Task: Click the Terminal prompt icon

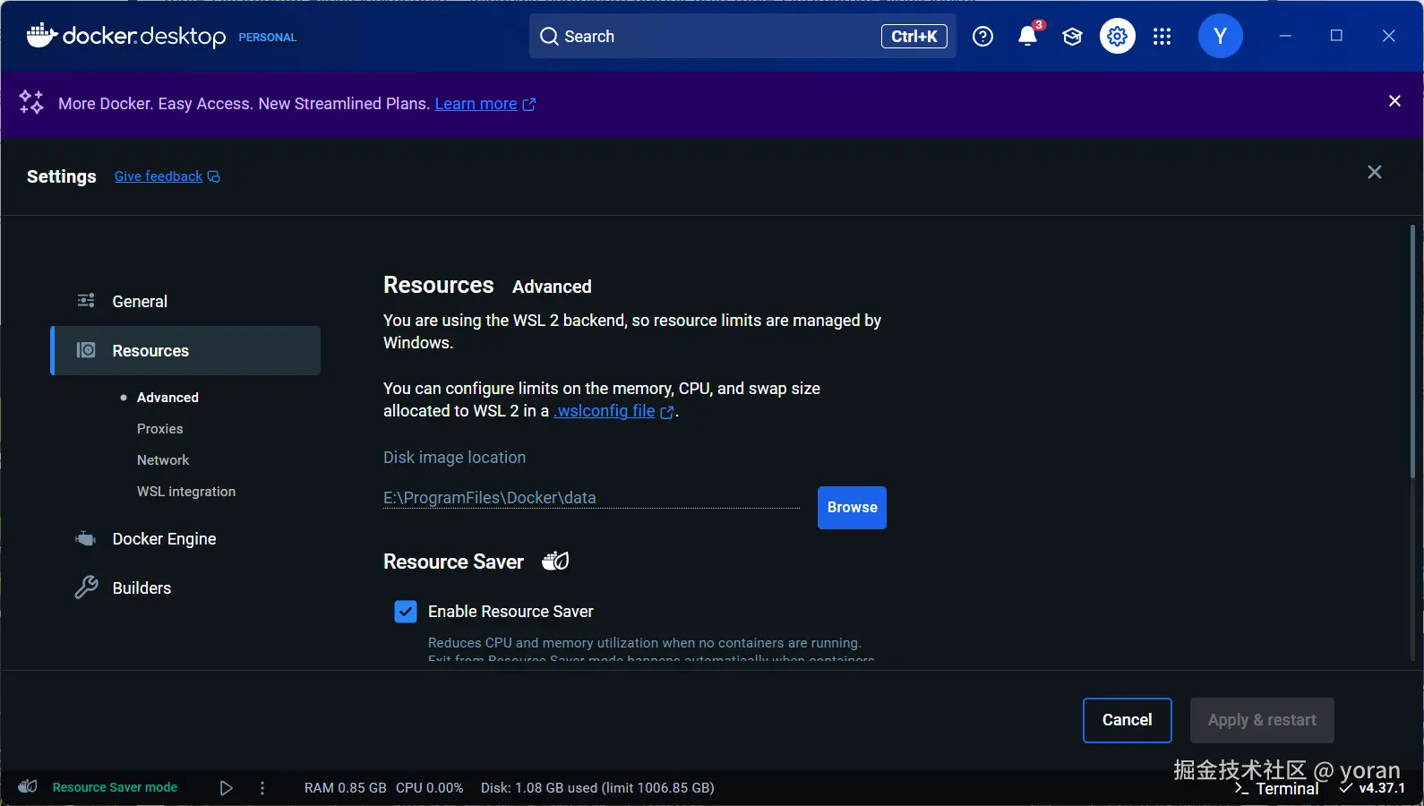Action: point(1241,789)
